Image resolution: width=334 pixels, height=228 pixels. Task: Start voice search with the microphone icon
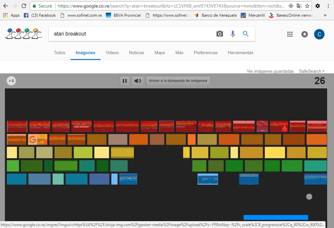click(233, 34)
